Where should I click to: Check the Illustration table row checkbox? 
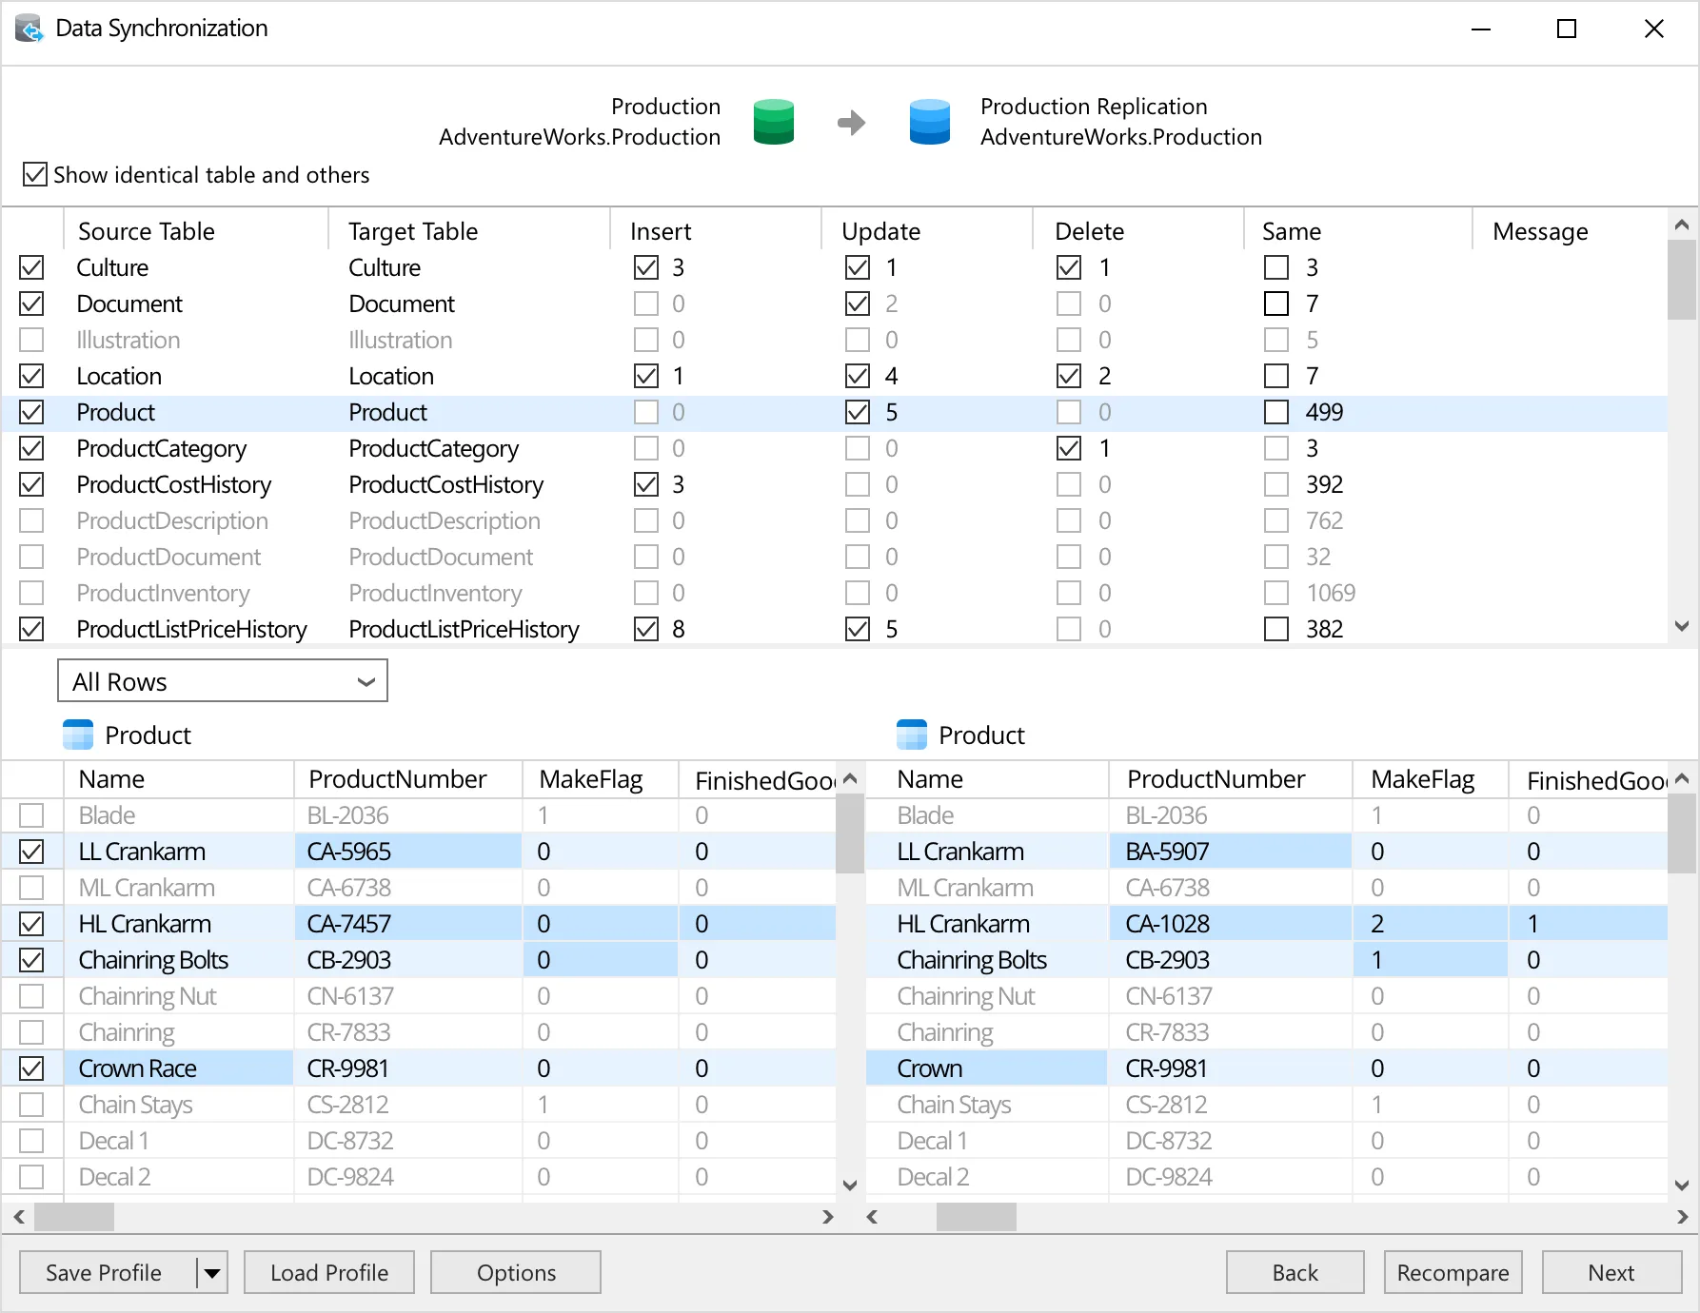[31, 340]
